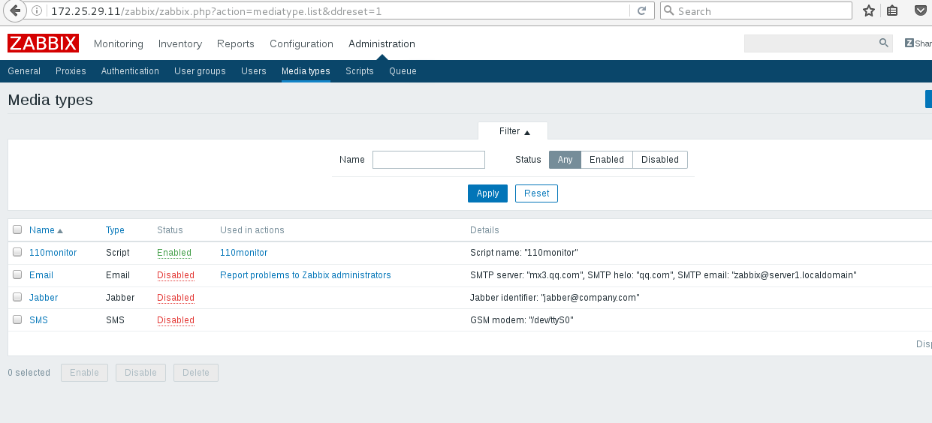Open the Monitoring menu

pyautogui.click(x=118, y=43)
